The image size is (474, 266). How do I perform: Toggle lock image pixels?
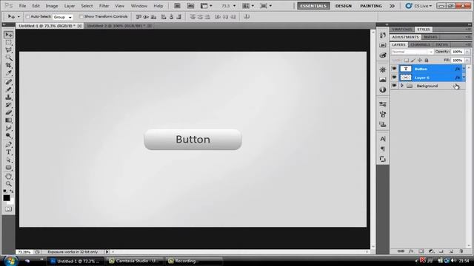[413, 61]
